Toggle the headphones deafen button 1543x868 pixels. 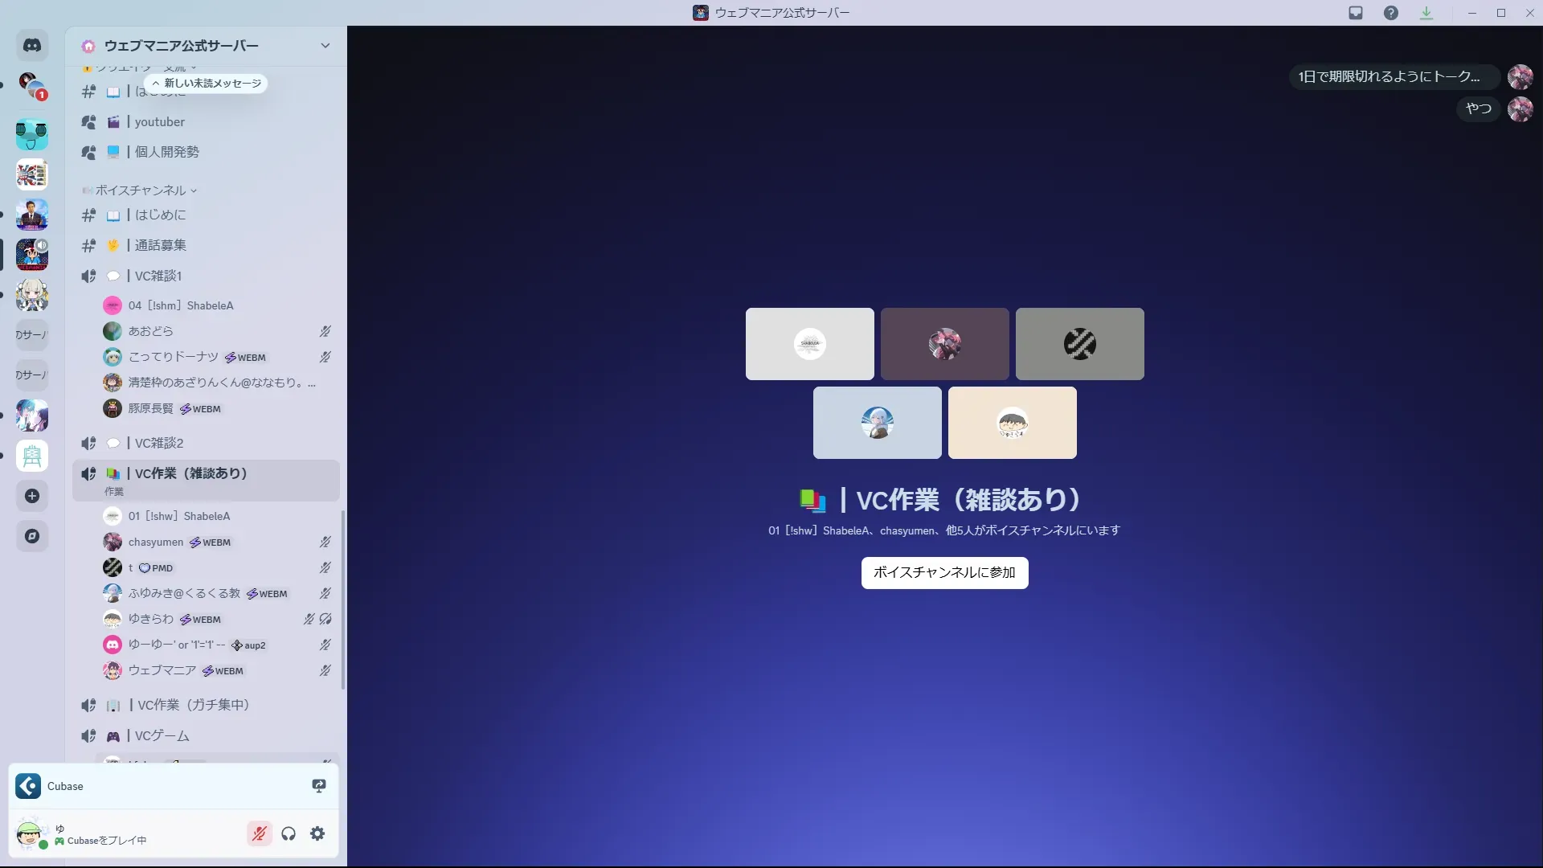coord(289,833)
